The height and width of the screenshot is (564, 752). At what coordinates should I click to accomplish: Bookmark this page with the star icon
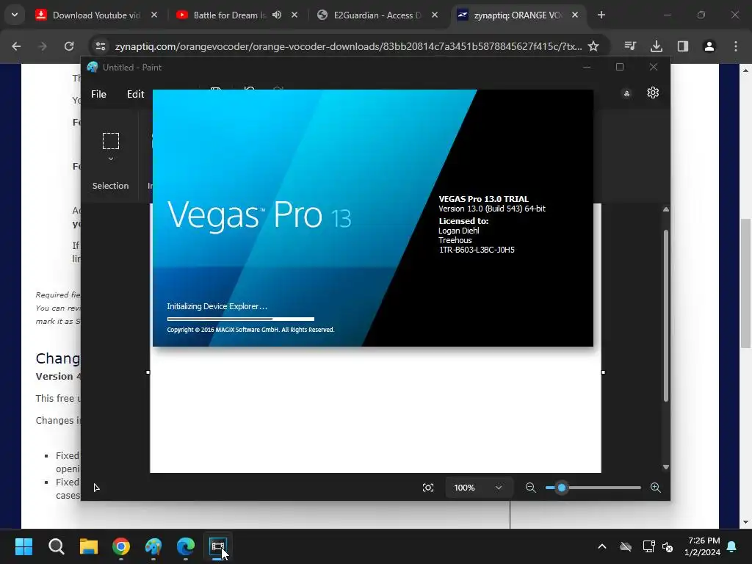click(593, 46)
